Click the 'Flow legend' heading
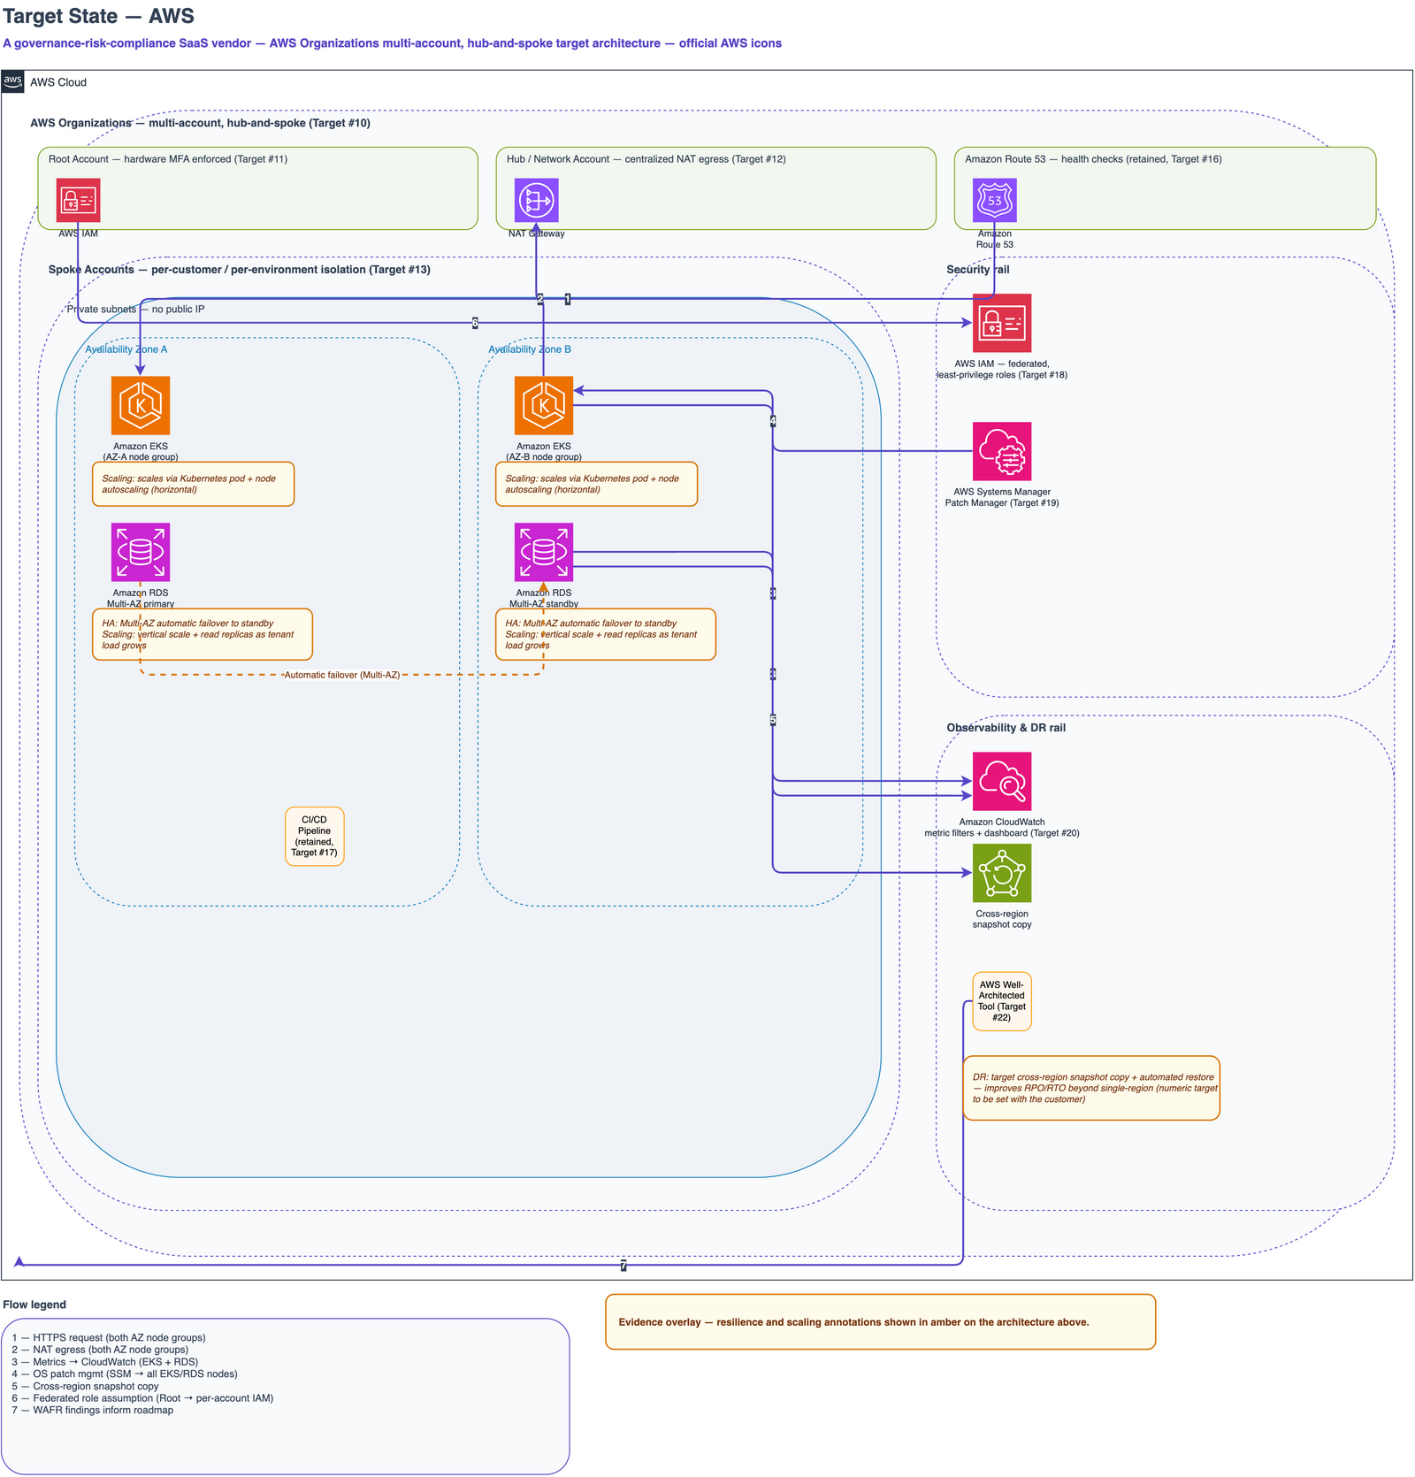1415x1477 pixels. point(34,1305)
